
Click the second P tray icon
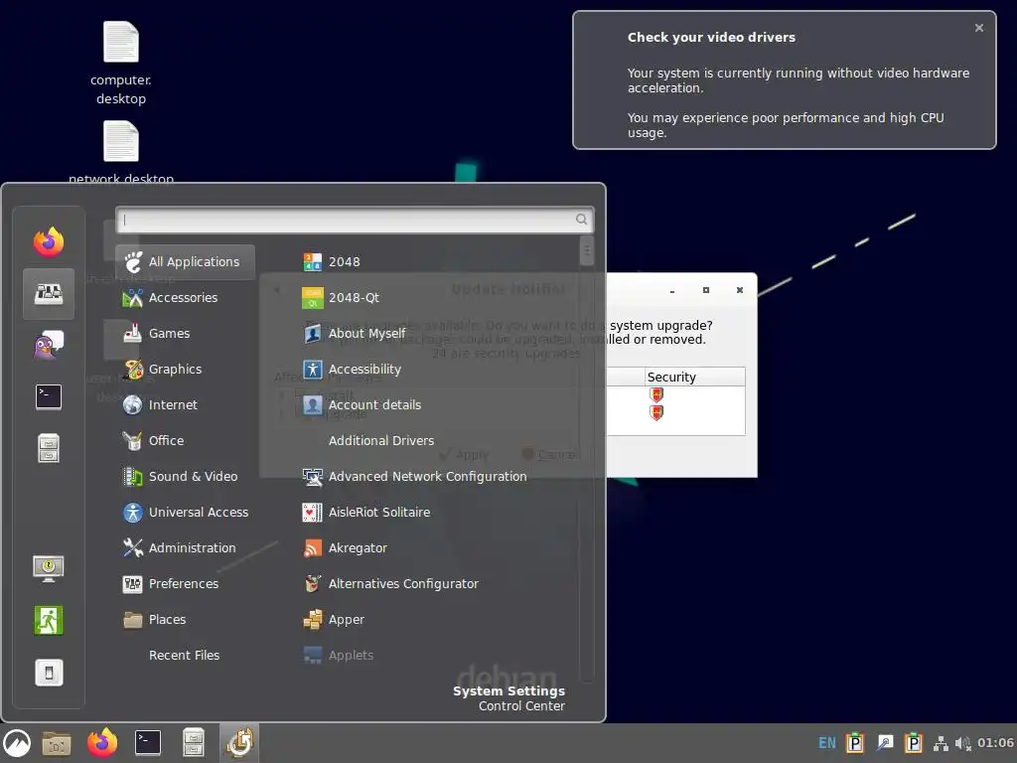tap(914, 743)
